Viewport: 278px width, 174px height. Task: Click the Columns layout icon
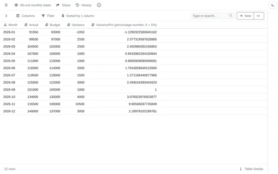(x=18, y=16)
